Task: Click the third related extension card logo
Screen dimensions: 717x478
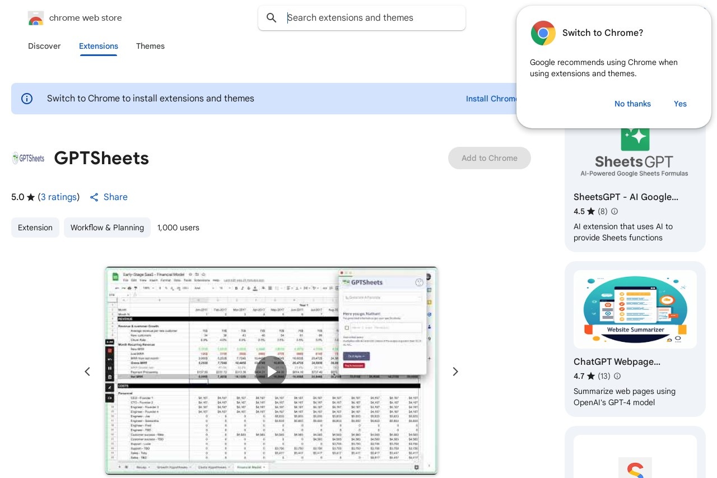Action: click(635, 468)
